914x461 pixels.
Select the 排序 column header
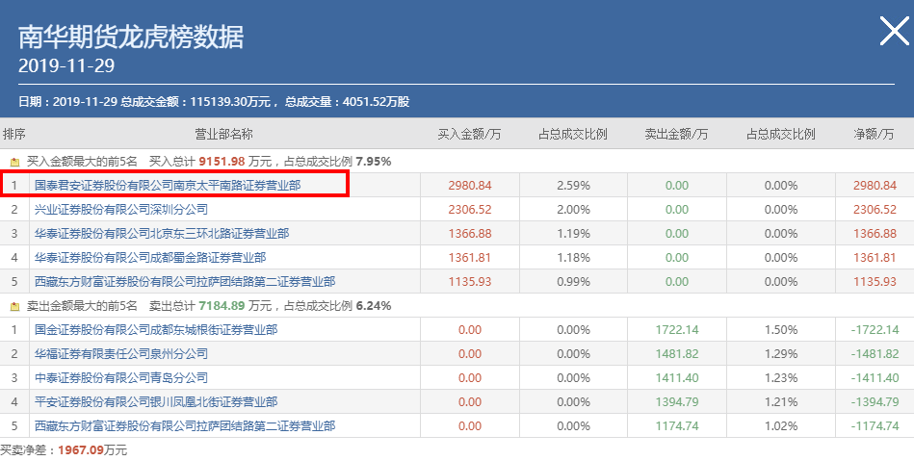(x=14, y=134)
